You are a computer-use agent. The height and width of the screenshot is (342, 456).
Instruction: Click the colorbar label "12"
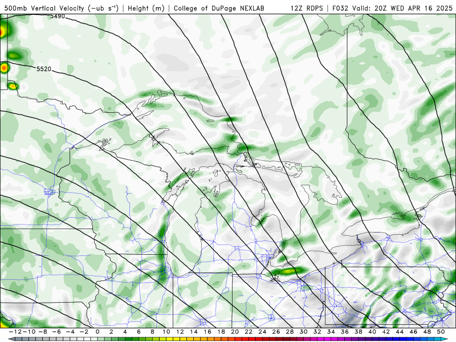point(180,332)
